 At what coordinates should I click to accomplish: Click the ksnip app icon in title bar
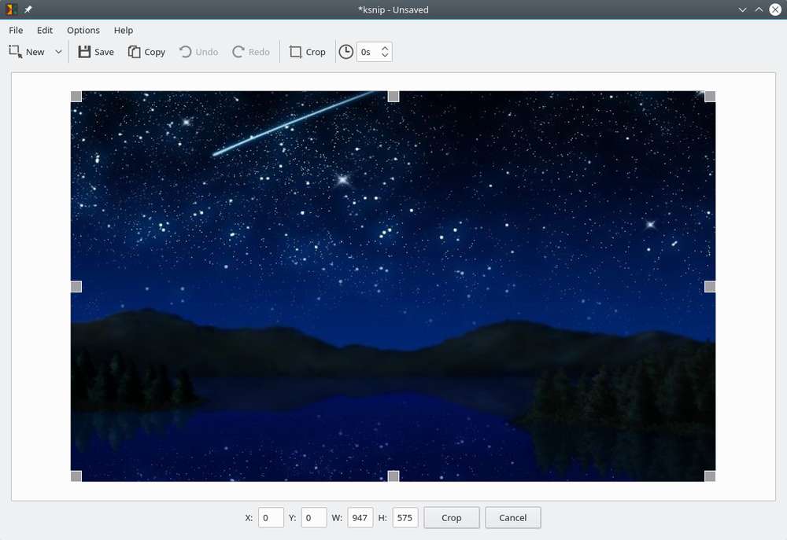(12, 9)
